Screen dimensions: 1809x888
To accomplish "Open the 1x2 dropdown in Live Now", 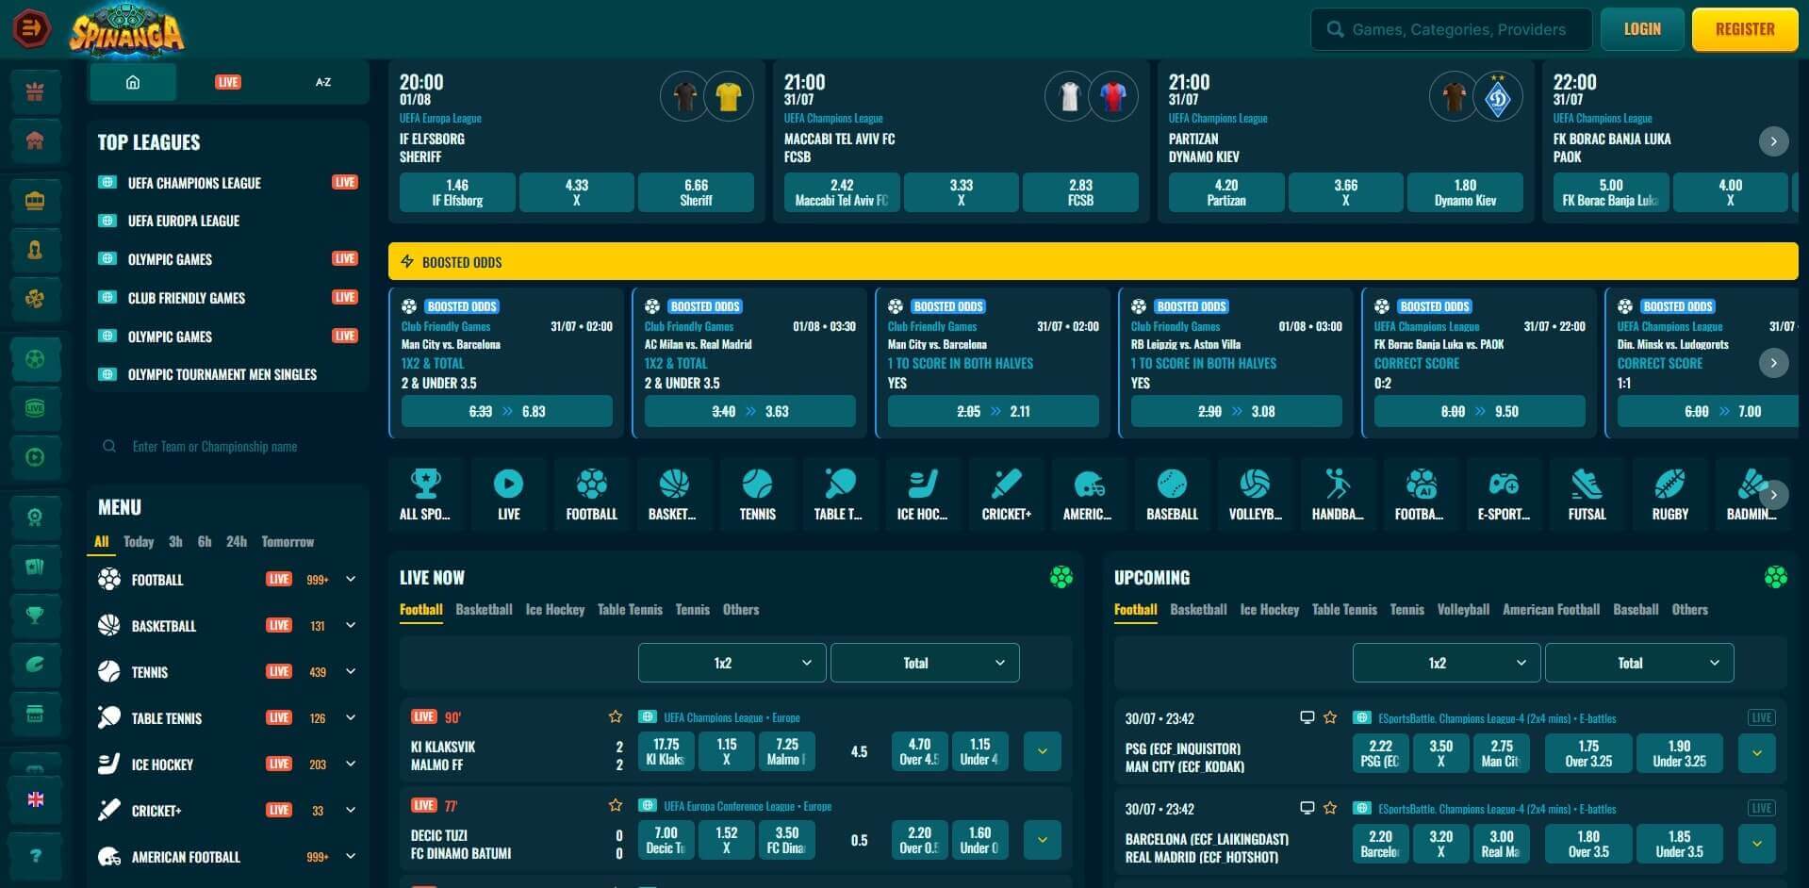I will point(732,663).
